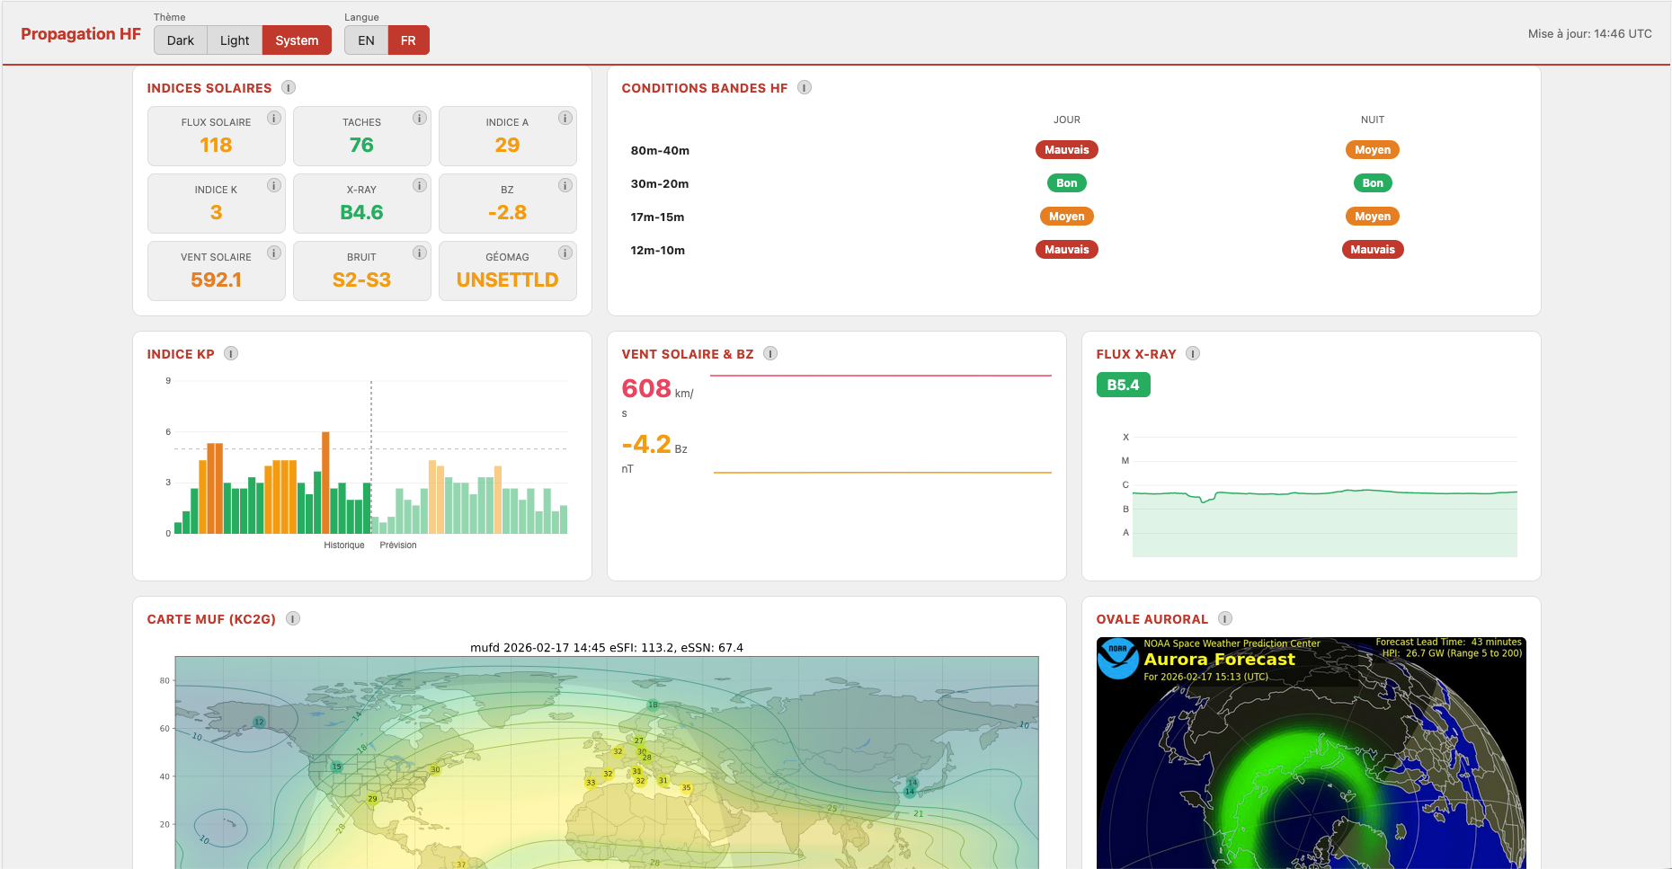Click info icon beside Indices Solaires heading
This screenshot has width=1672, height=869.
[x=289, y=87]
